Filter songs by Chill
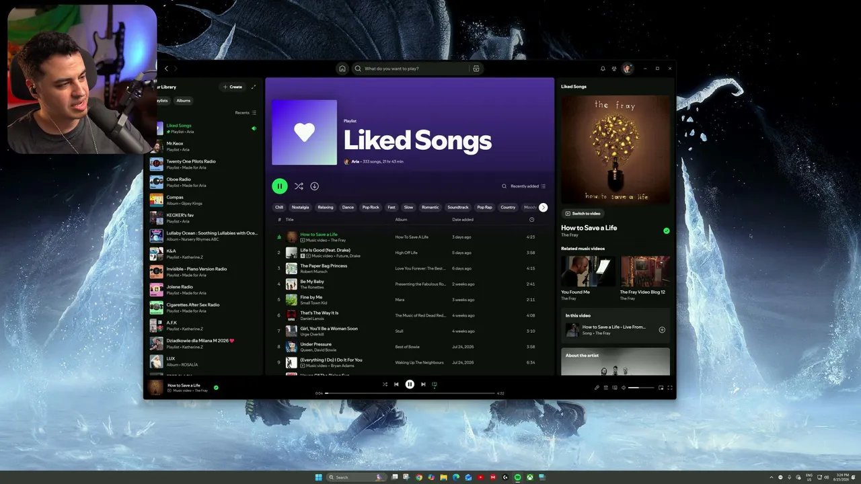The height and width of the screenshot is (484, 861). click(279, 207)
